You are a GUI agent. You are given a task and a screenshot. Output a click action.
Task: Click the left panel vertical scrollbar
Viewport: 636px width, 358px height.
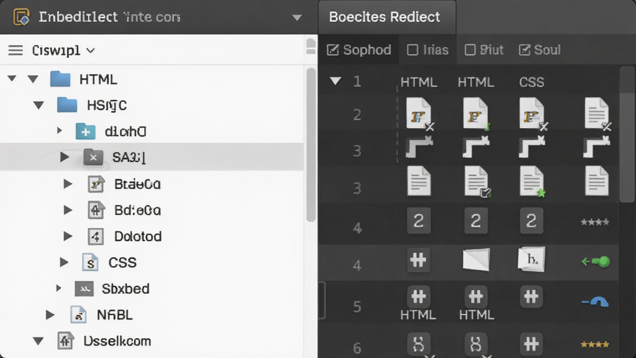coord(311,145)
